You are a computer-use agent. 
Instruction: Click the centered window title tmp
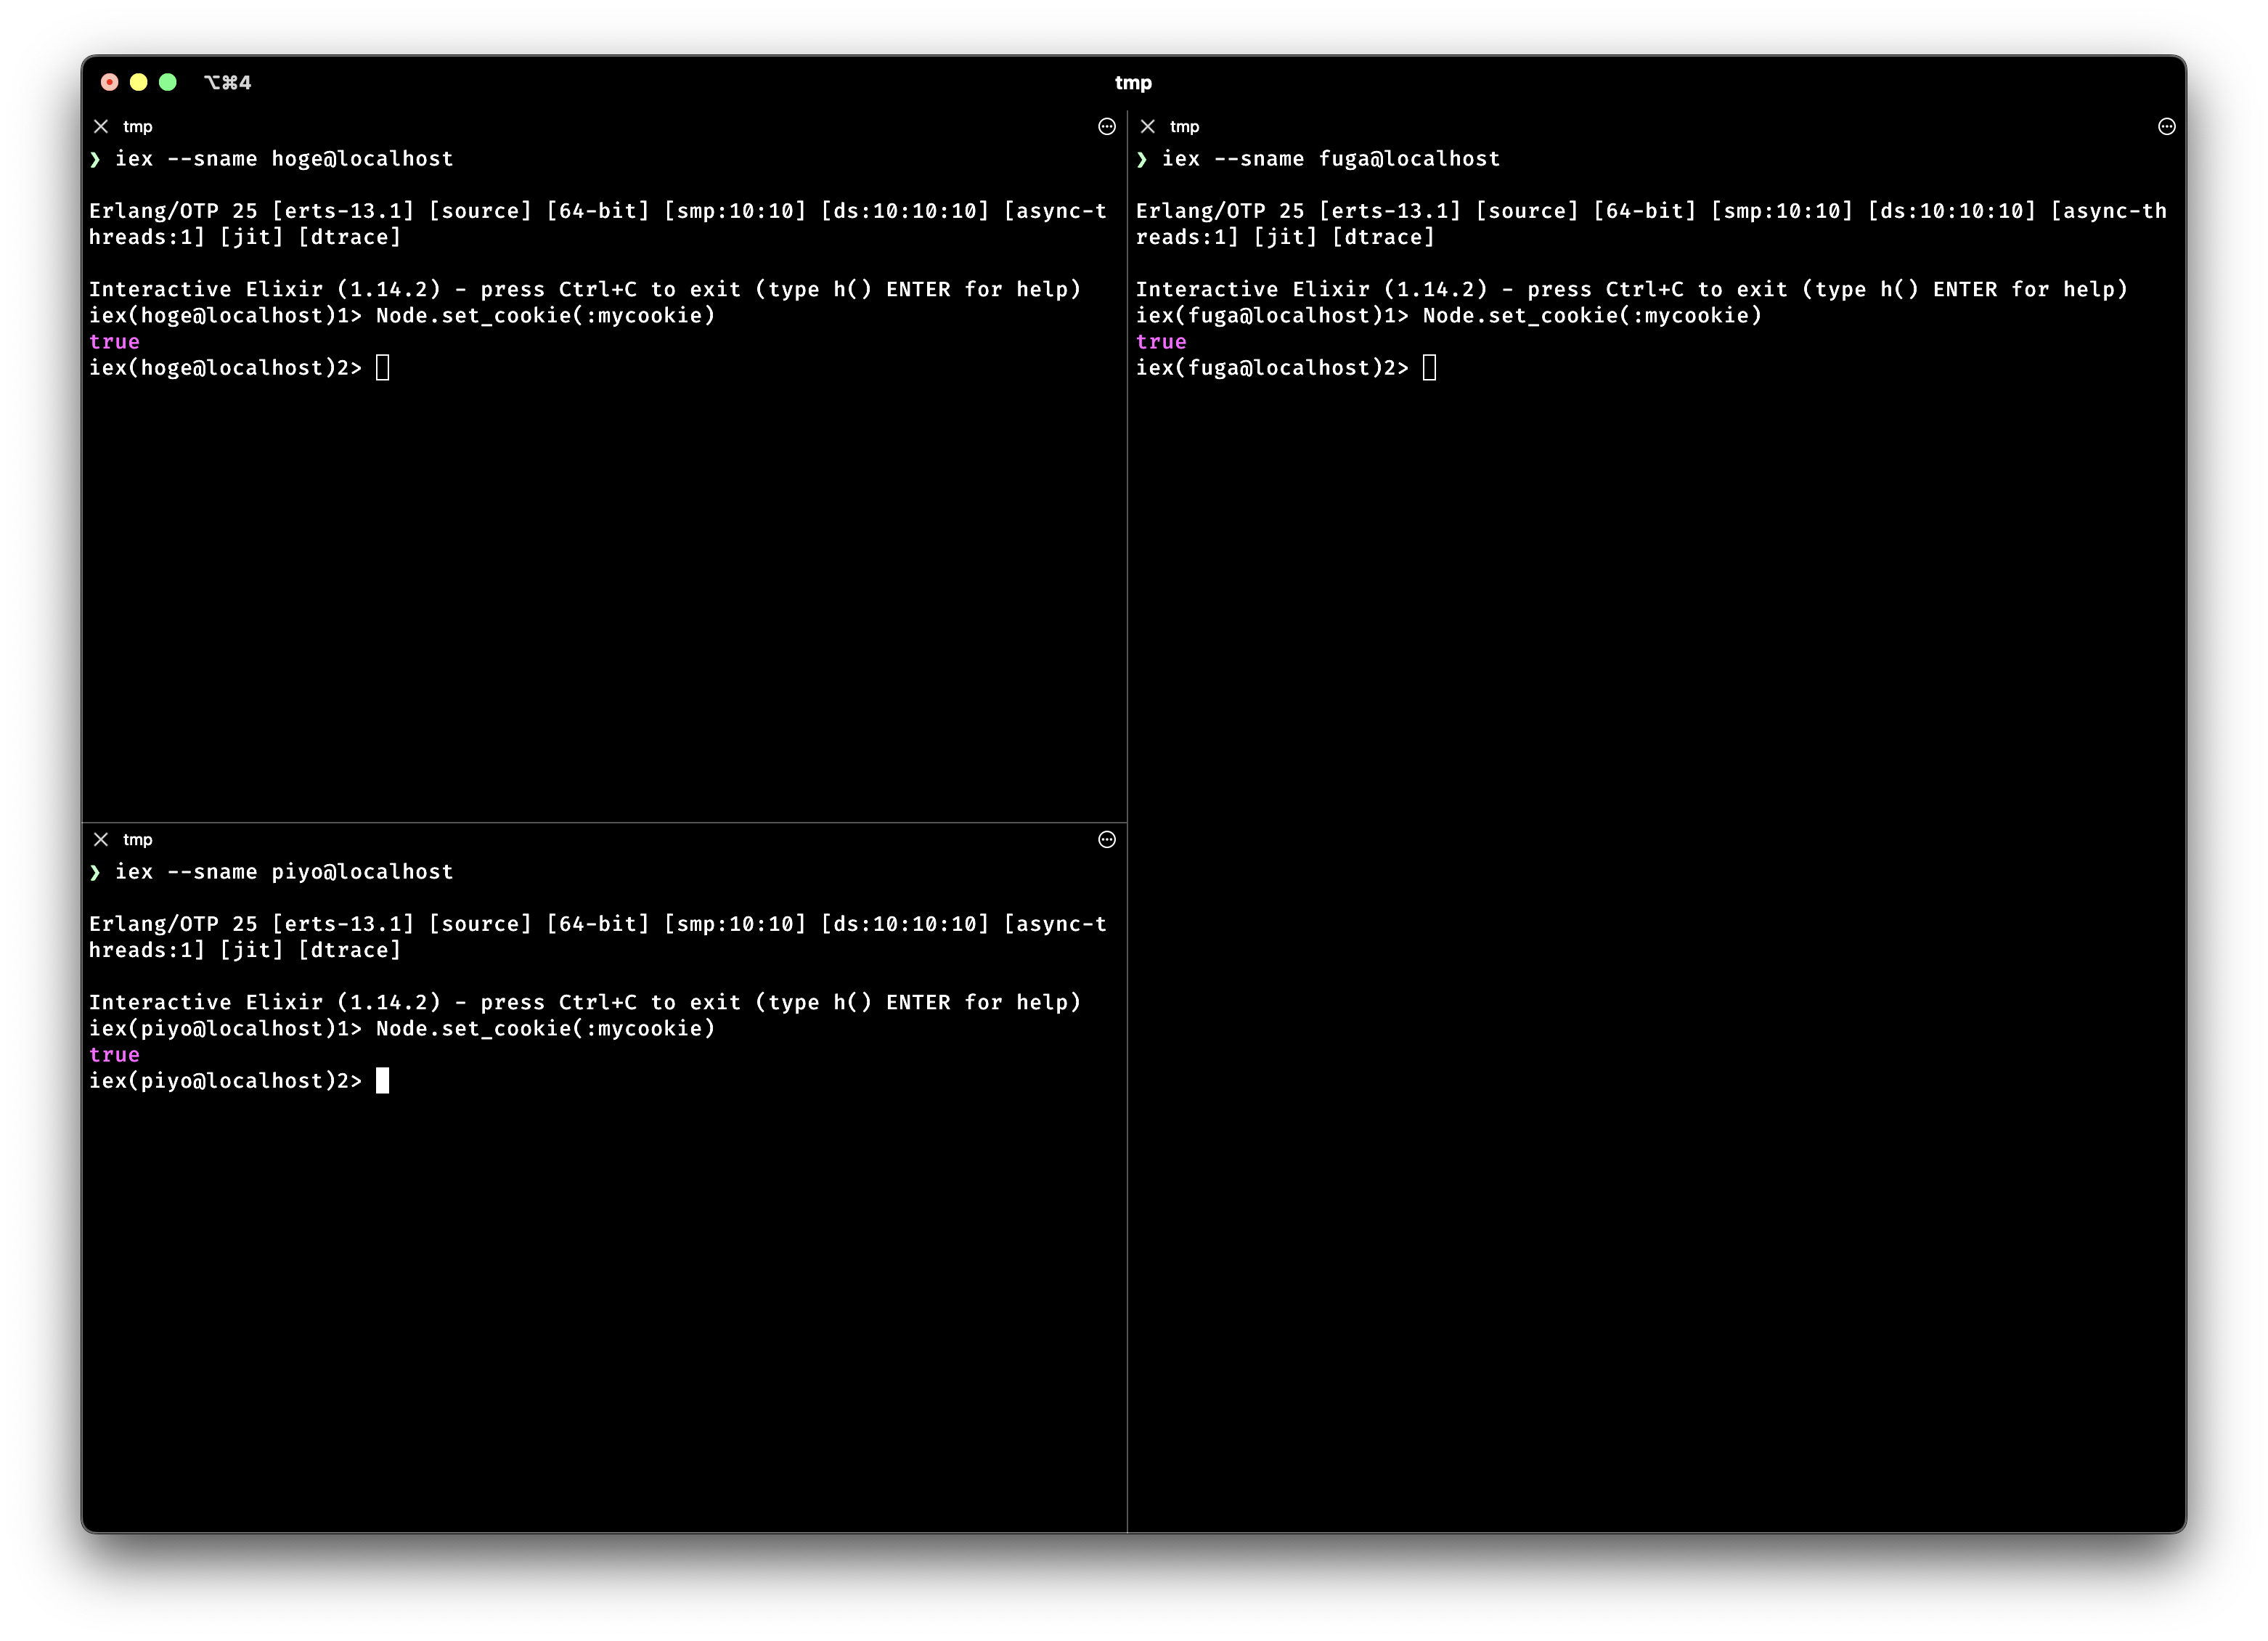tap(1133, 82)
